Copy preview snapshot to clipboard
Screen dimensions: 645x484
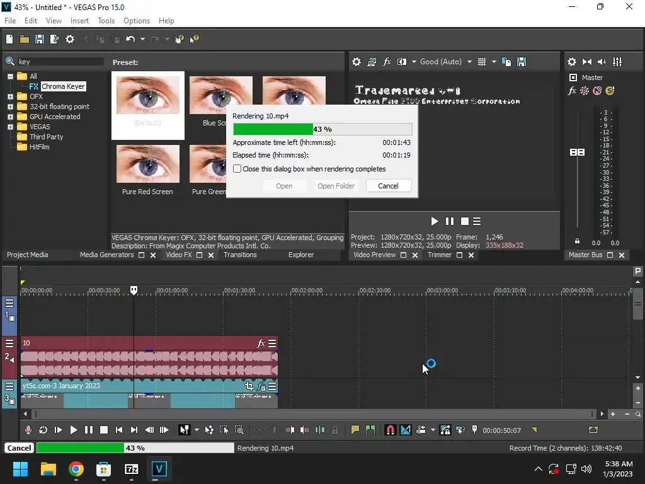(x=506, y=62)
